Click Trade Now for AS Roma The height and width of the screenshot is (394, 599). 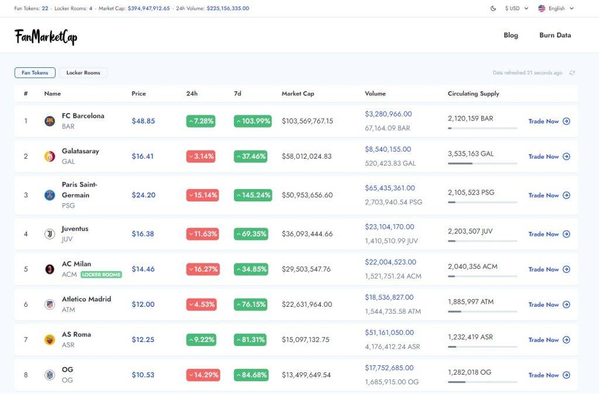549,340
